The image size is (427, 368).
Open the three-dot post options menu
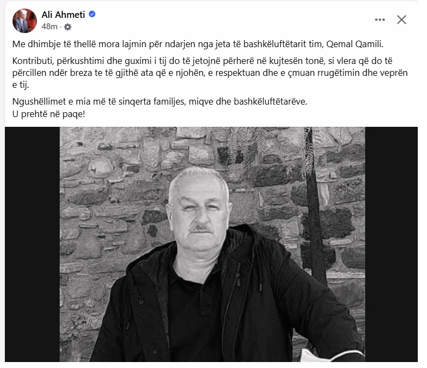click(x=380, y=20)
